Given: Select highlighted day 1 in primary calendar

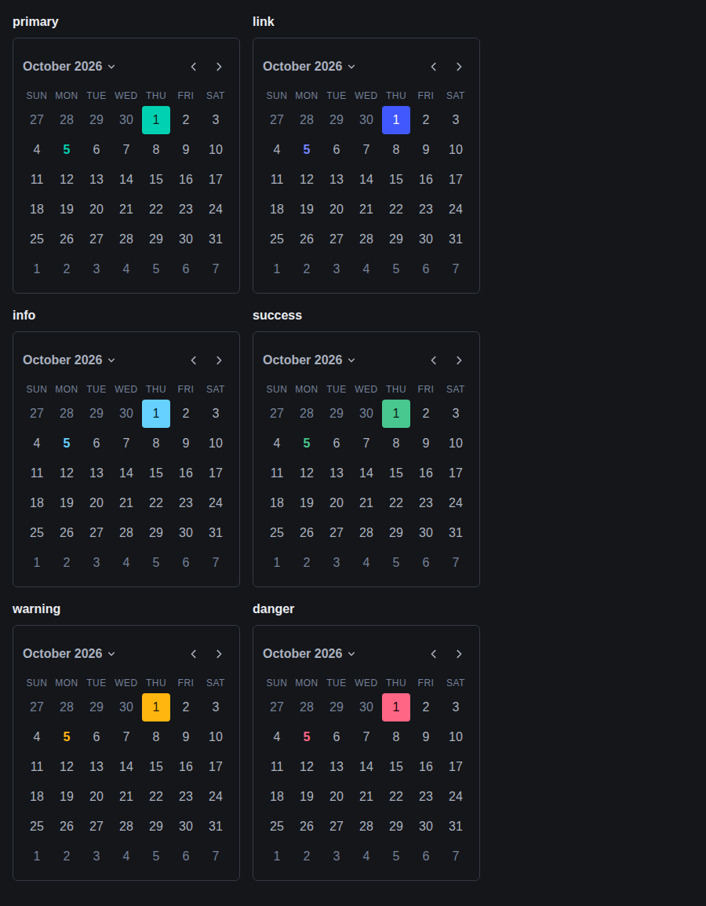Looking at the screenshot, I should pyautogui.click(x=156, y=119).
